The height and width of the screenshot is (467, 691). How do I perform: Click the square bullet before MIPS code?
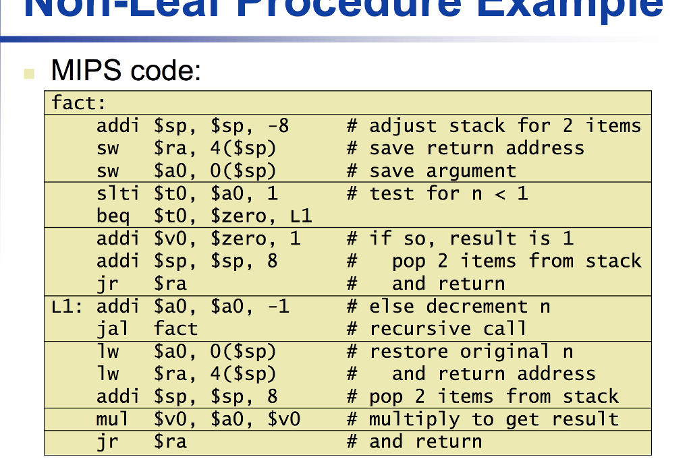[x=28, y=73]
